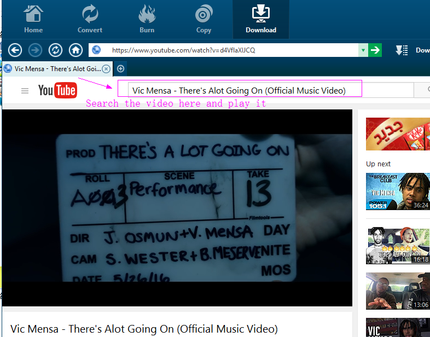Select the Vic Mensa browser tab
This screenshot has width=430, height=337.
[57, 69]
